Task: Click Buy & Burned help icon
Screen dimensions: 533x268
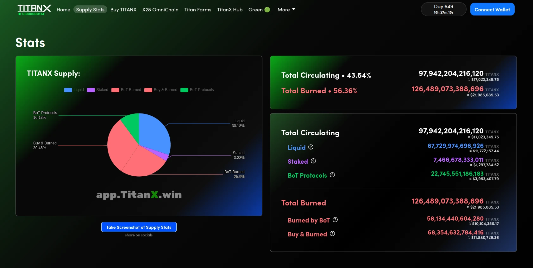Action: (x=332, y=234)
